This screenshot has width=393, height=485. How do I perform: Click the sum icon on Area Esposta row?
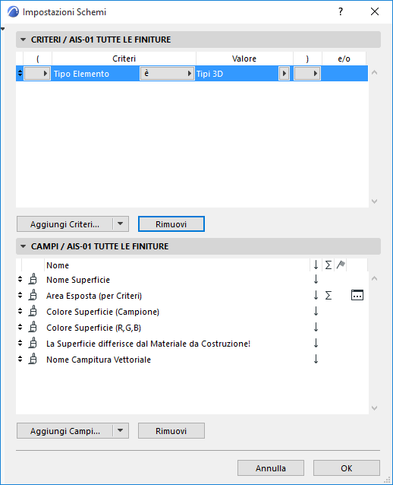329,296
